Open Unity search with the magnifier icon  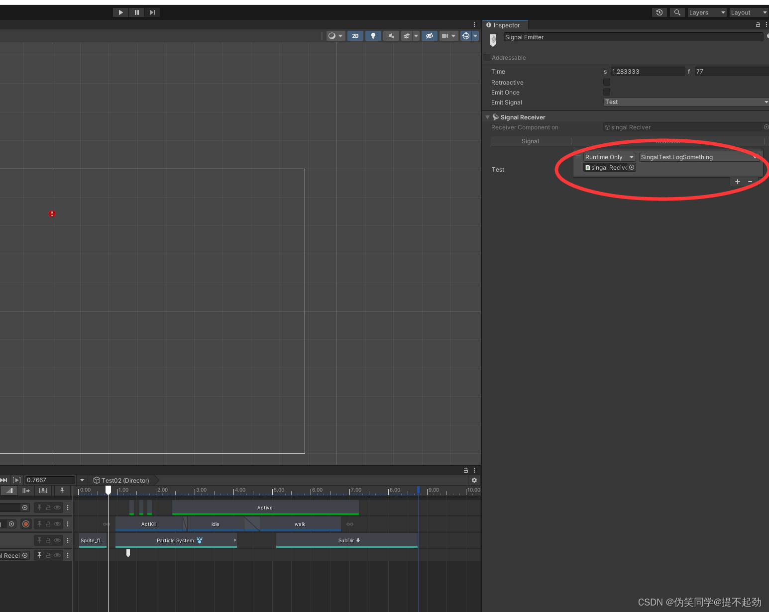(677, 12)
